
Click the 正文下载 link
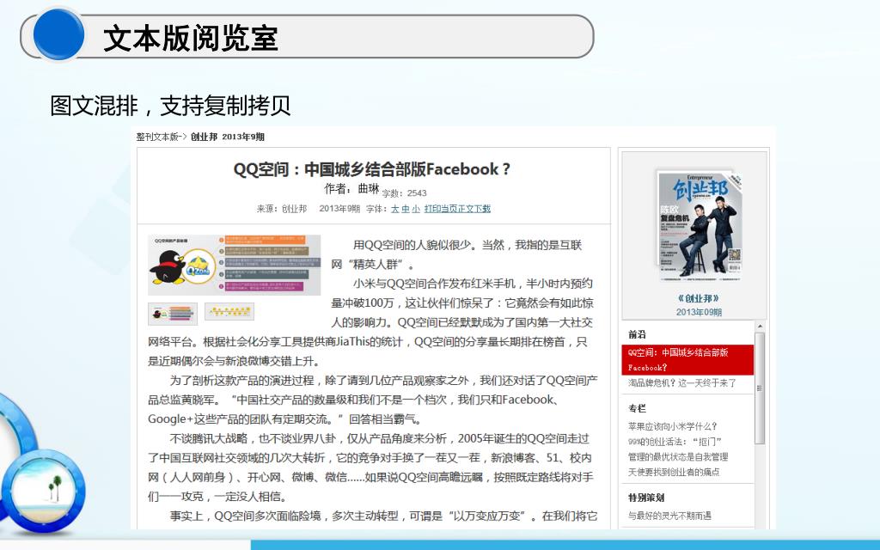click(x=474, y=209)
